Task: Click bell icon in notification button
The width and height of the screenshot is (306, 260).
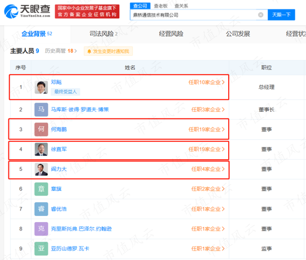Action: click(89, 51)
